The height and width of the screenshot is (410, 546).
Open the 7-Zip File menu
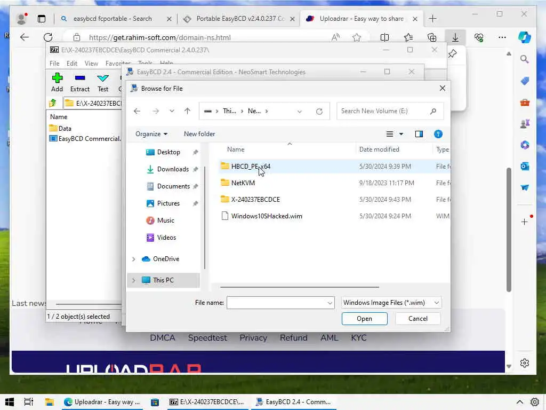[54, 64]
